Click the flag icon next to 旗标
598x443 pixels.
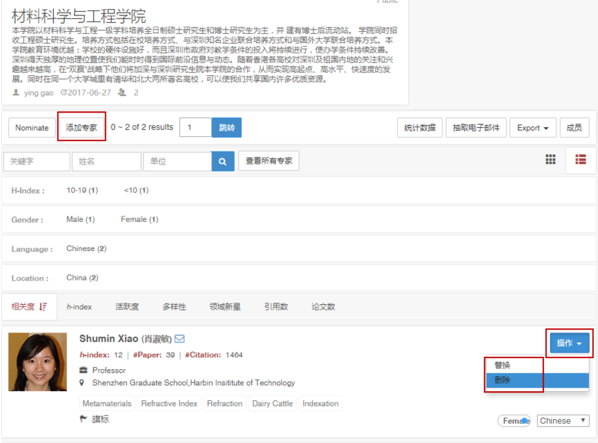coord(84,419)
